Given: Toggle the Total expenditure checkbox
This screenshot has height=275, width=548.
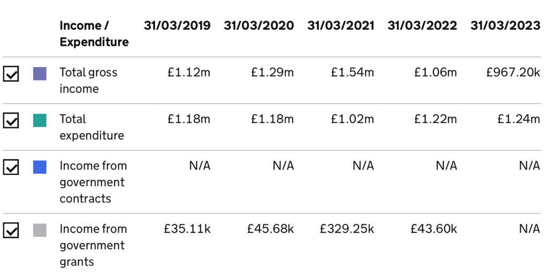Looking at the screenshot, I should click(x=11, y=120).
